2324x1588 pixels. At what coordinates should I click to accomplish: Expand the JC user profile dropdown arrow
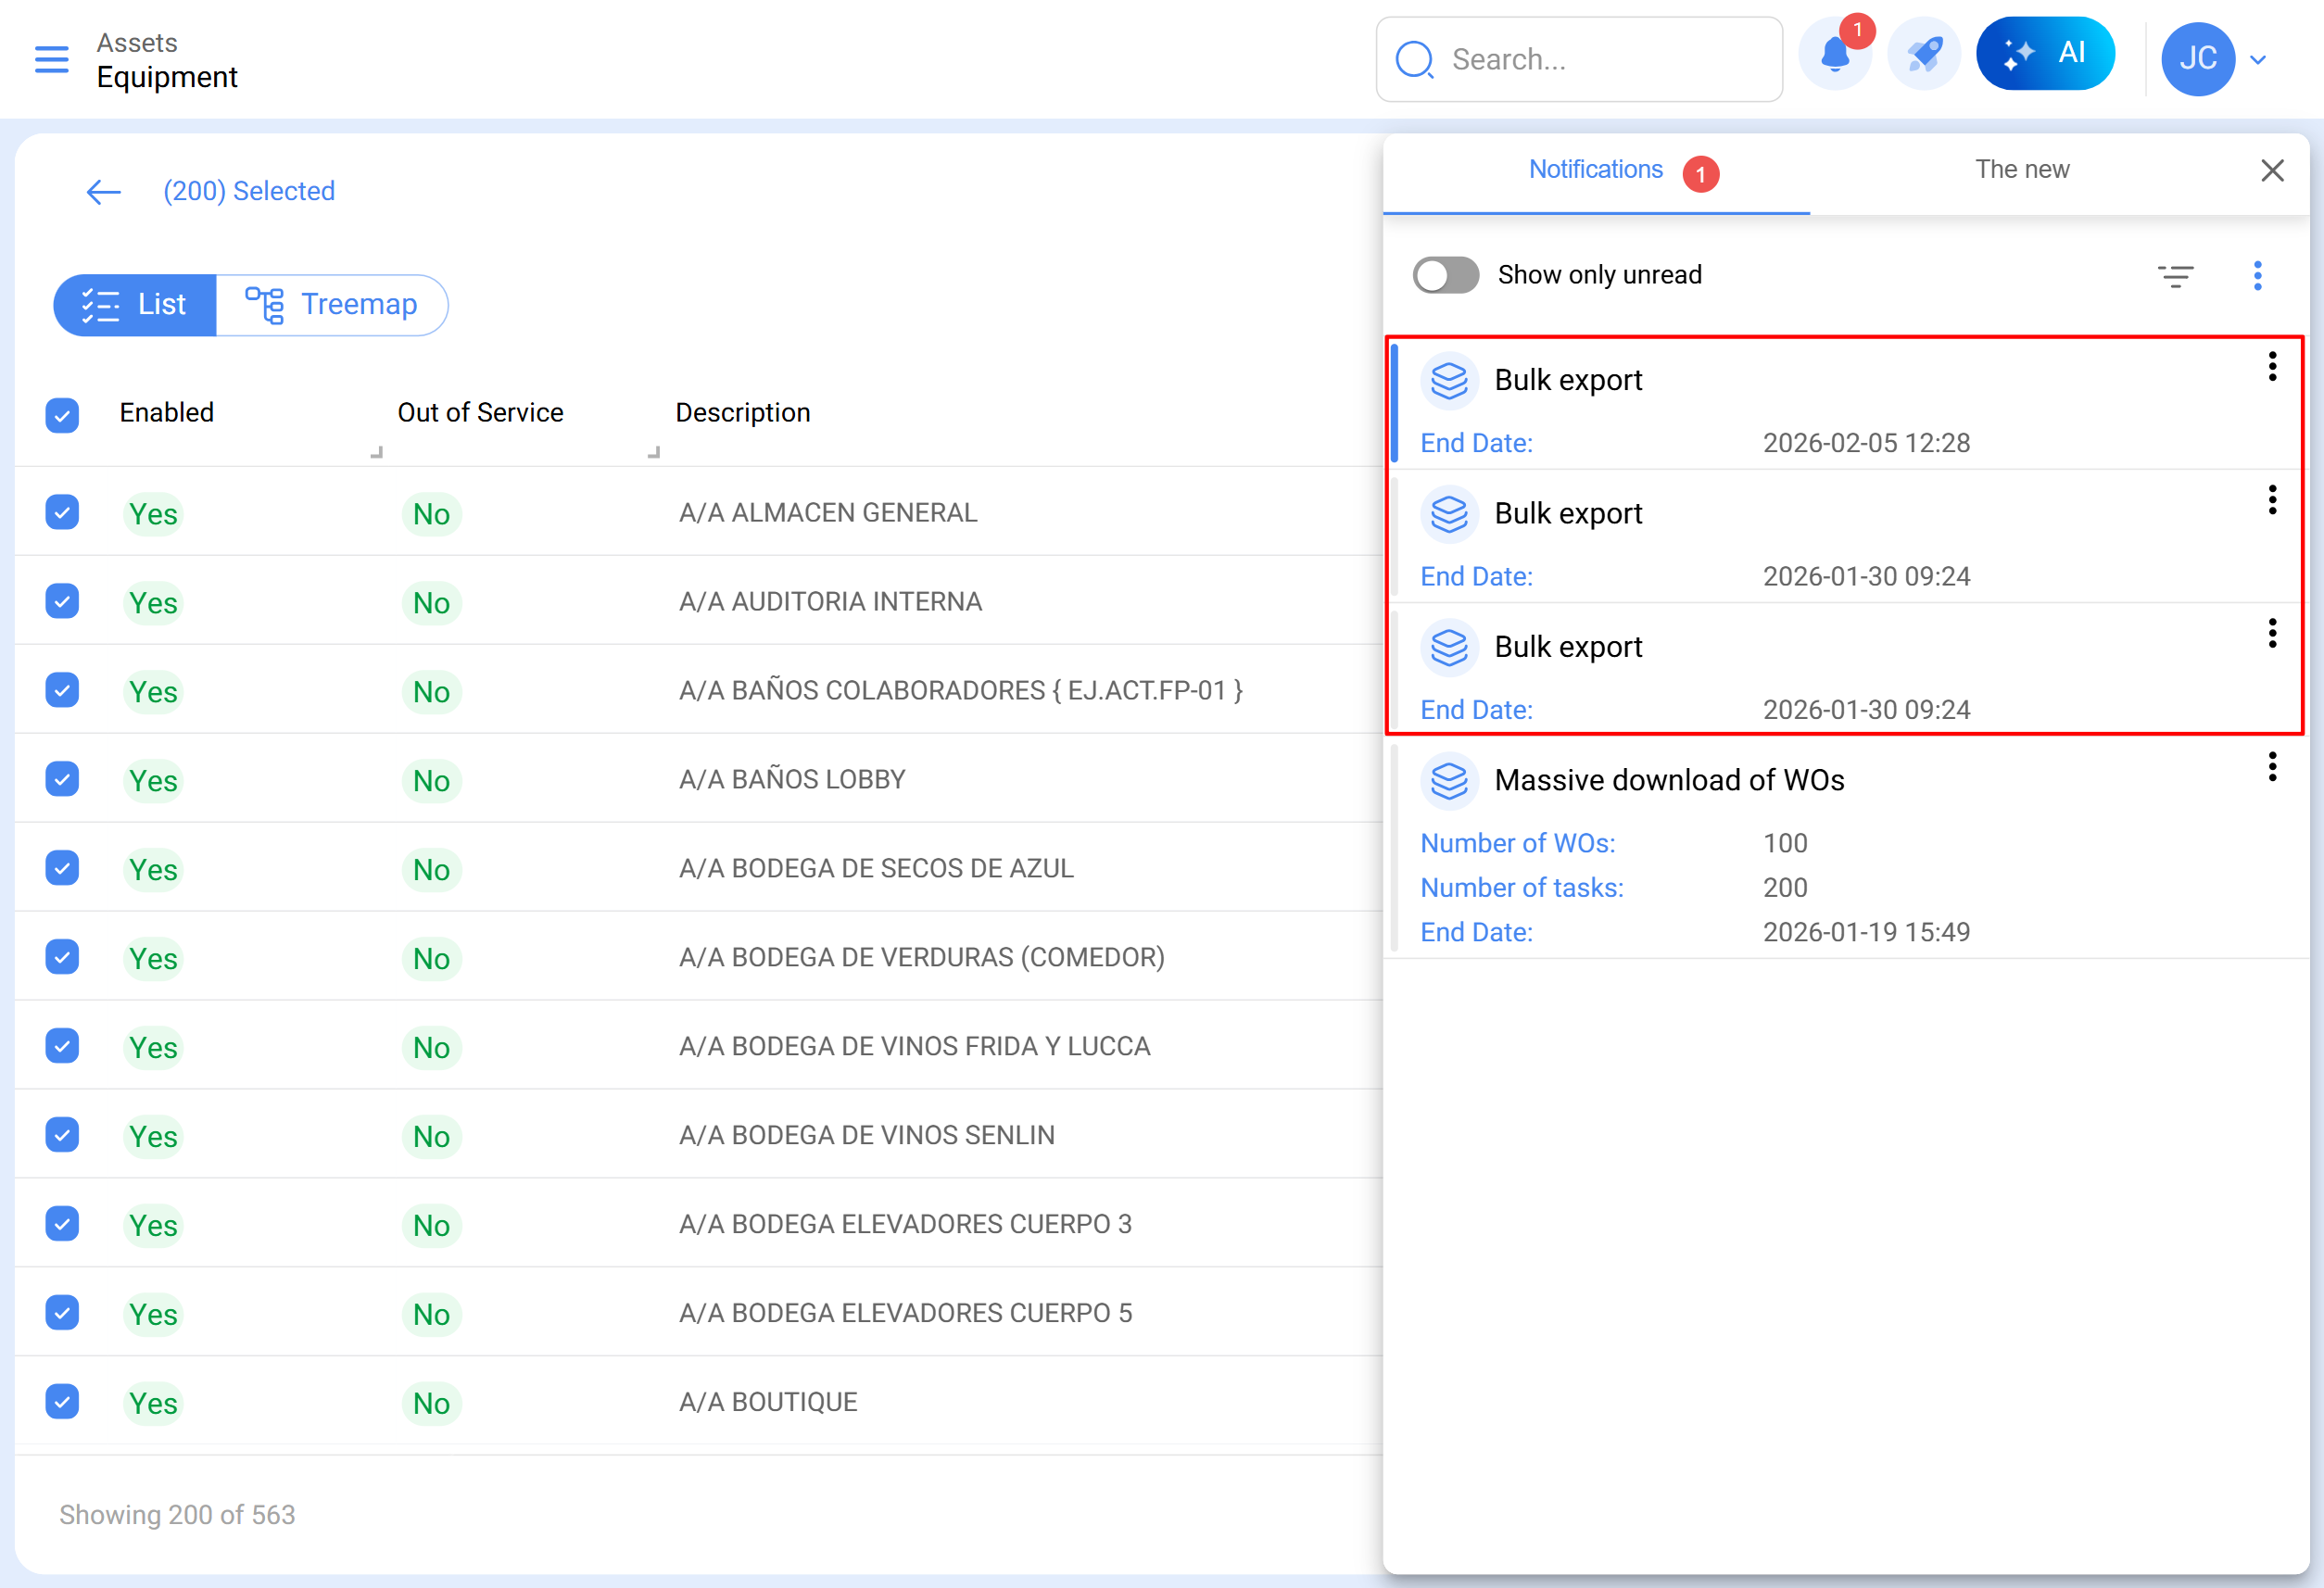(2257, 59)
